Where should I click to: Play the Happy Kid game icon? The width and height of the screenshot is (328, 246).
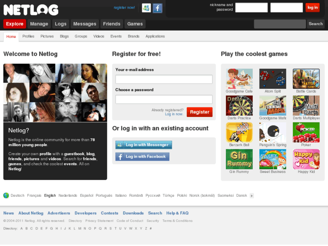click(306, 159)
